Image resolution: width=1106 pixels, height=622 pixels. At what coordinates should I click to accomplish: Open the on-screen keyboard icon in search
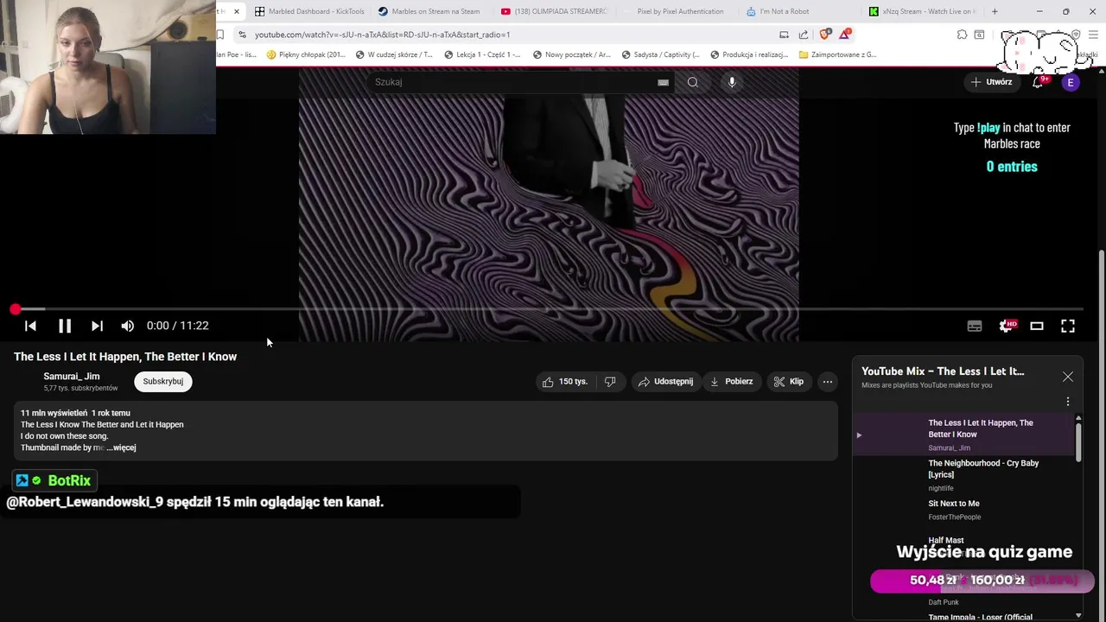click(x=663, y=82)
